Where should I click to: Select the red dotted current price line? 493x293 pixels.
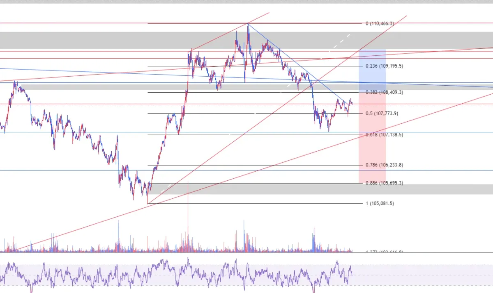246,104
